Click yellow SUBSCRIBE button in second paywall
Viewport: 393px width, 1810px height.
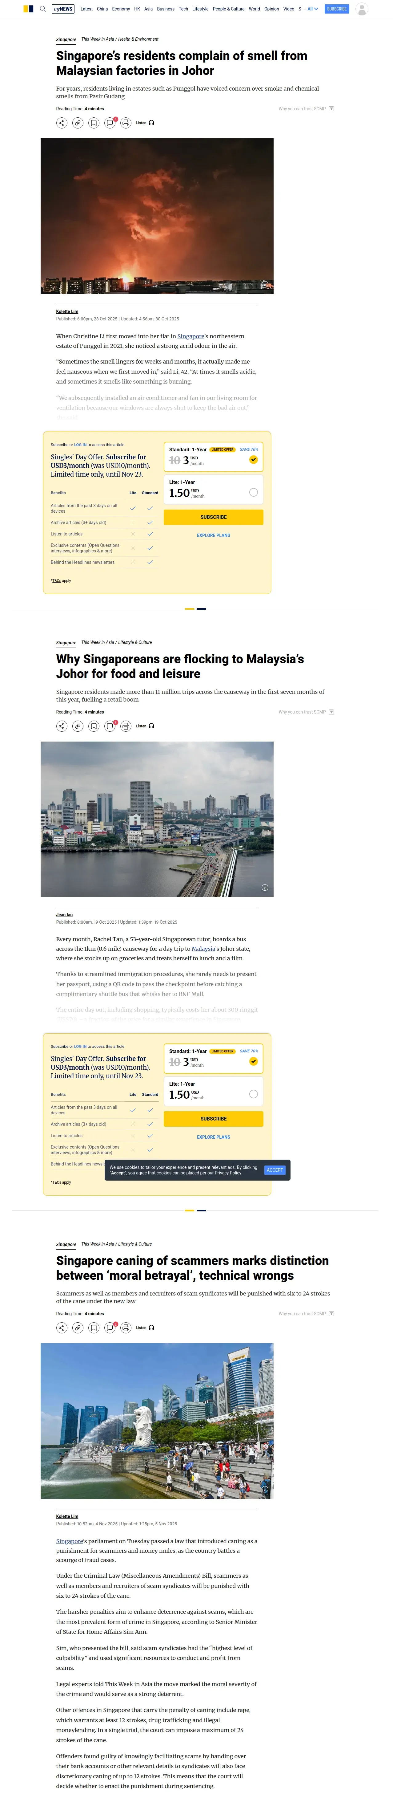click(213, 1119)
